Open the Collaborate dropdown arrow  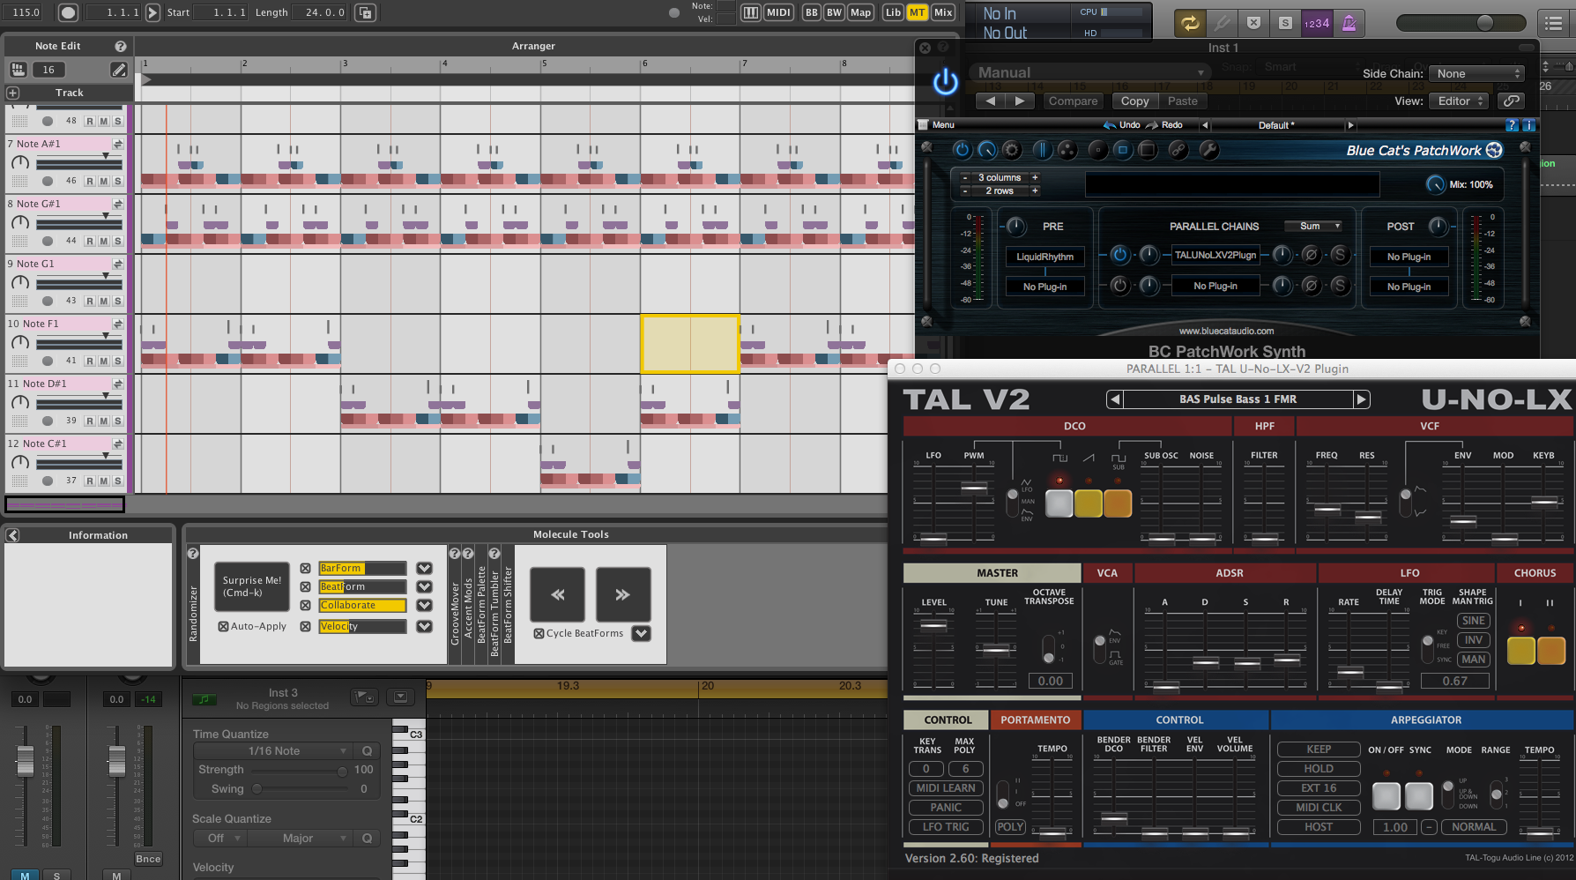tap(424, 606)
